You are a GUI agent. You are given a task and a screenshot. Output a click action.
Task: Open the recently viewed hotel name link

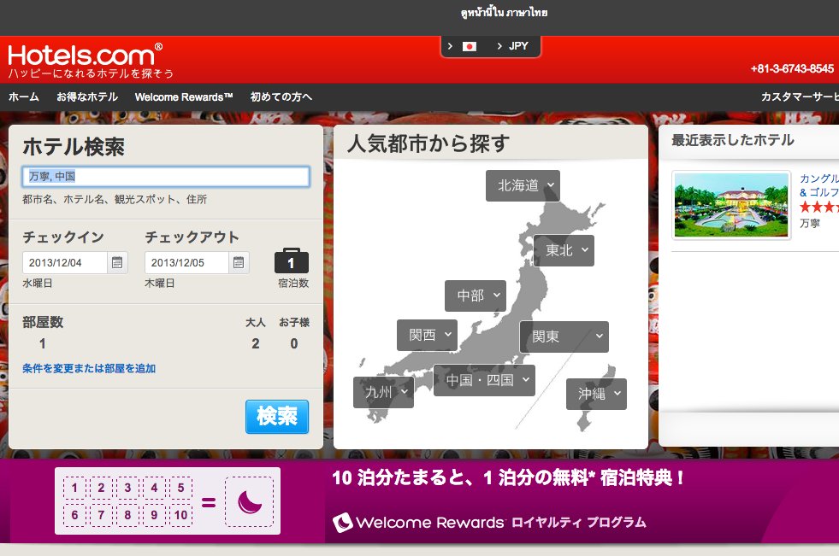tap(819, 185)
